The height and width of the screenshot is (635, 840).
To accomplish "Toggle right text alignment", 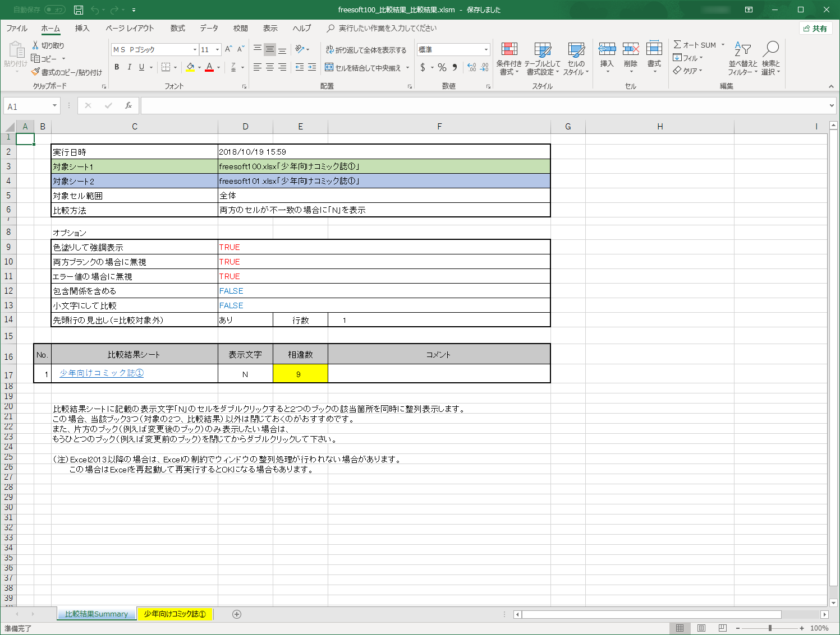I will pyautogui.click(x=282, y=67).
